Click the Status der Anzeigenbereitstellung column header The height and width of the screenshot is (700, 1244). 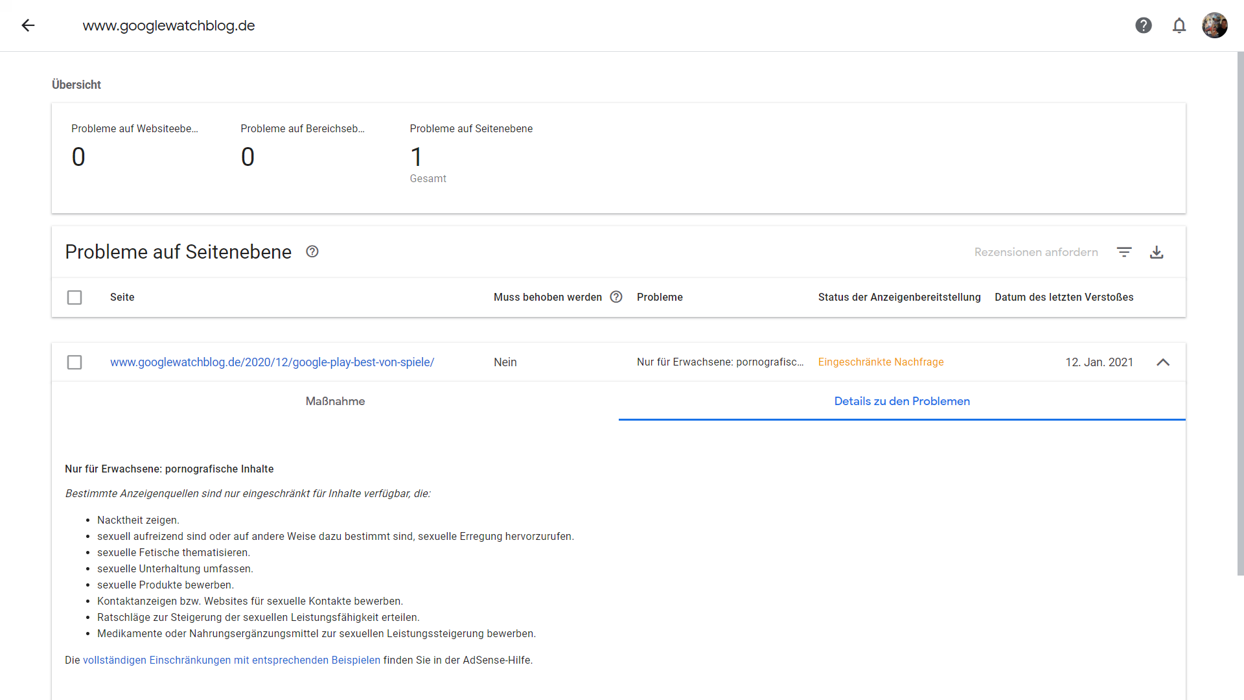(899, 297)
